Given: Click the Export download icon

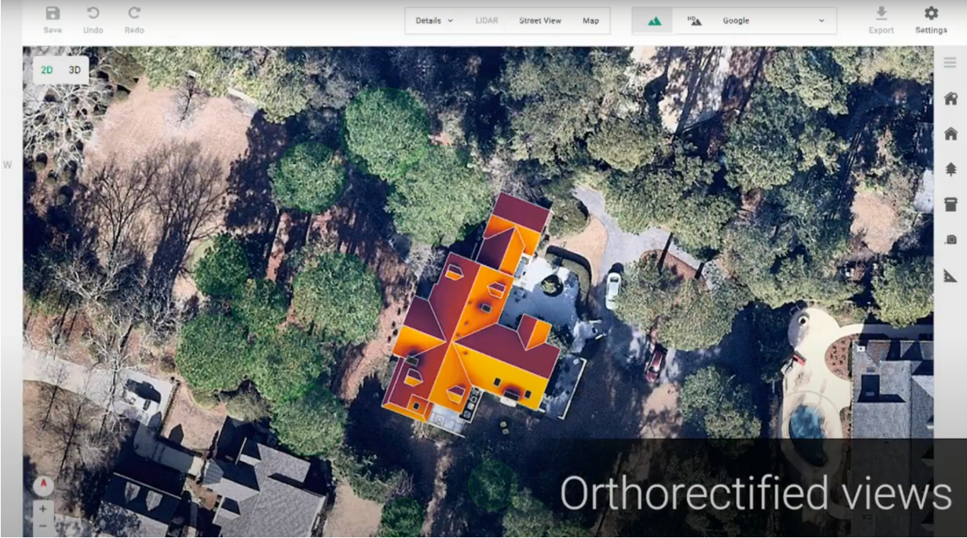Looking at the screenshot, I should pos(881,14).
